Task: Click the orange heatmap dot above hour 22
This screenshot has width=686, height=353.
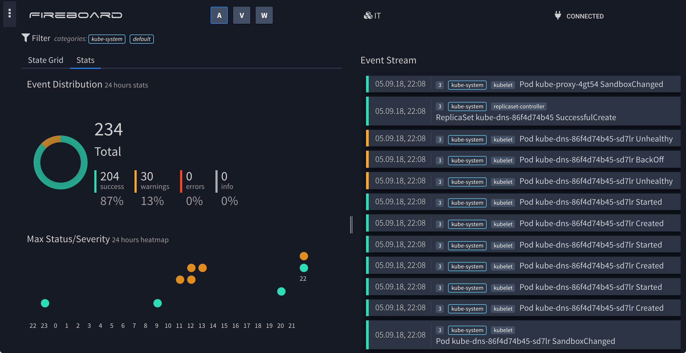Action: click(x=303, y=256)
